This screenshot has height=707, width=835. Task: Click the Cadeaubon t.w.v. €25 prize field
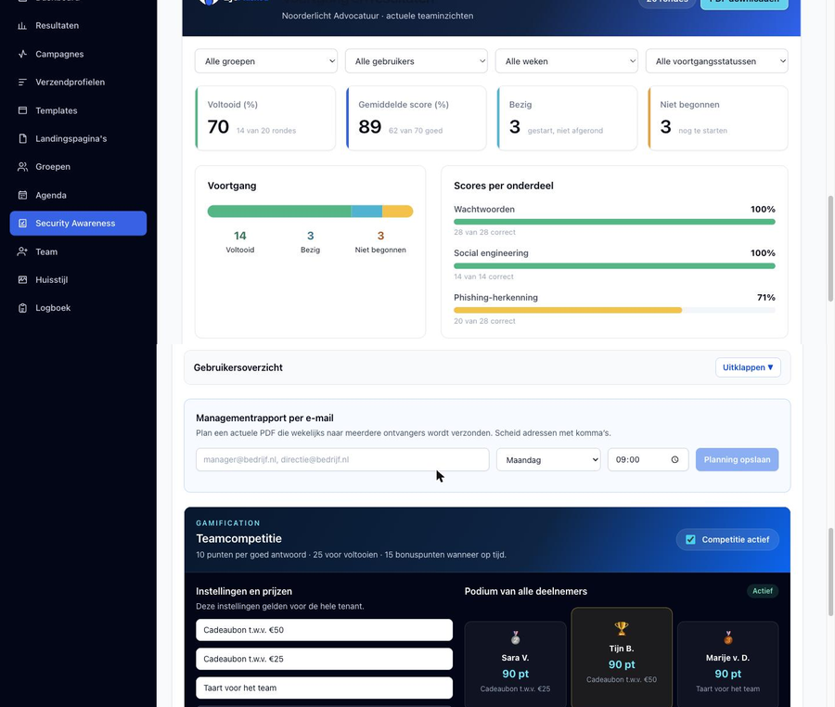[x=325, y=659]
